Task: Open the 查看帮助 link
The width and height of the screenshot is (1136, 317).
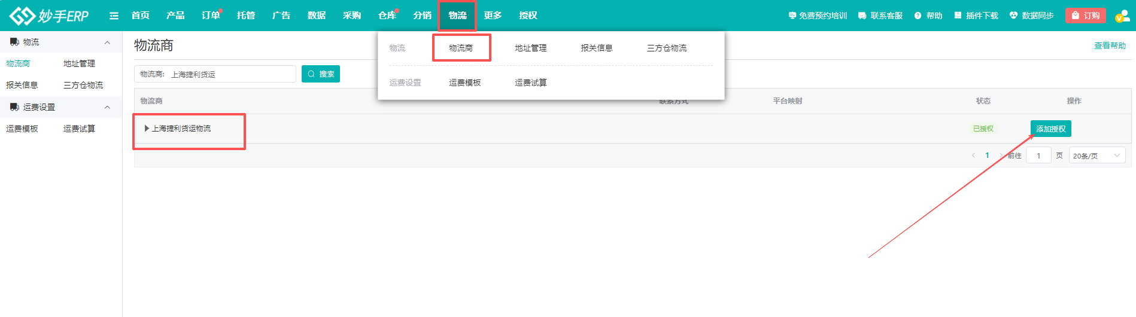Action: click(x=1110, y=45)
